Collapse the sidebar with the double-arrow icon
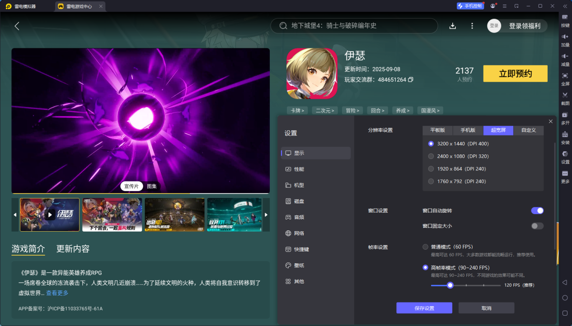 (x=565, y=6)
